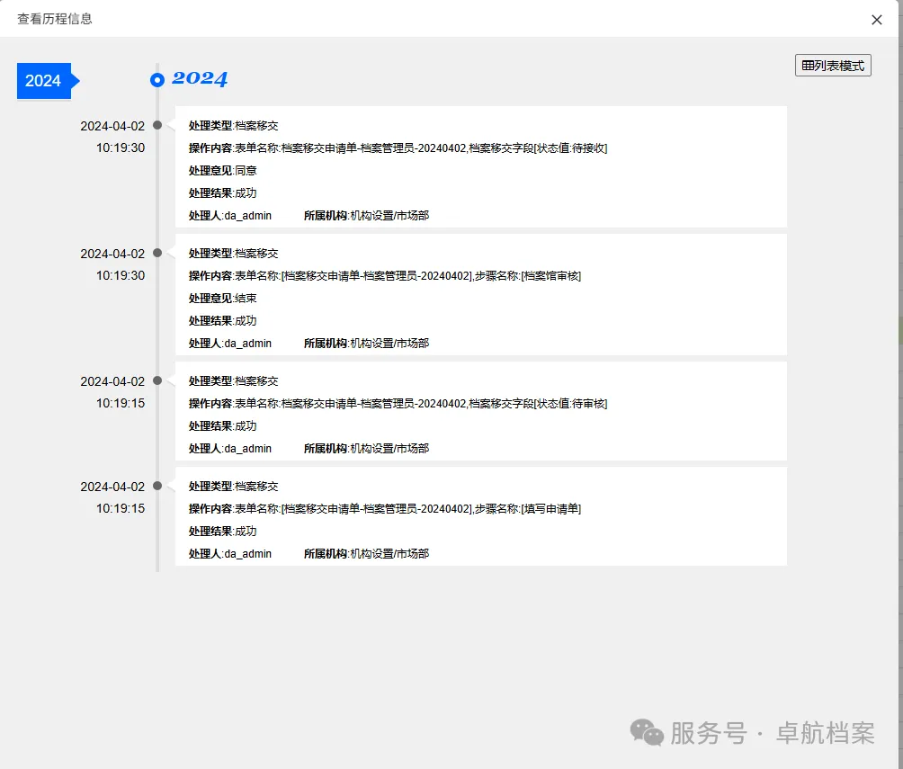
Task: Click the italic 2024 timeline heading
Action: [x=200, y=79]
